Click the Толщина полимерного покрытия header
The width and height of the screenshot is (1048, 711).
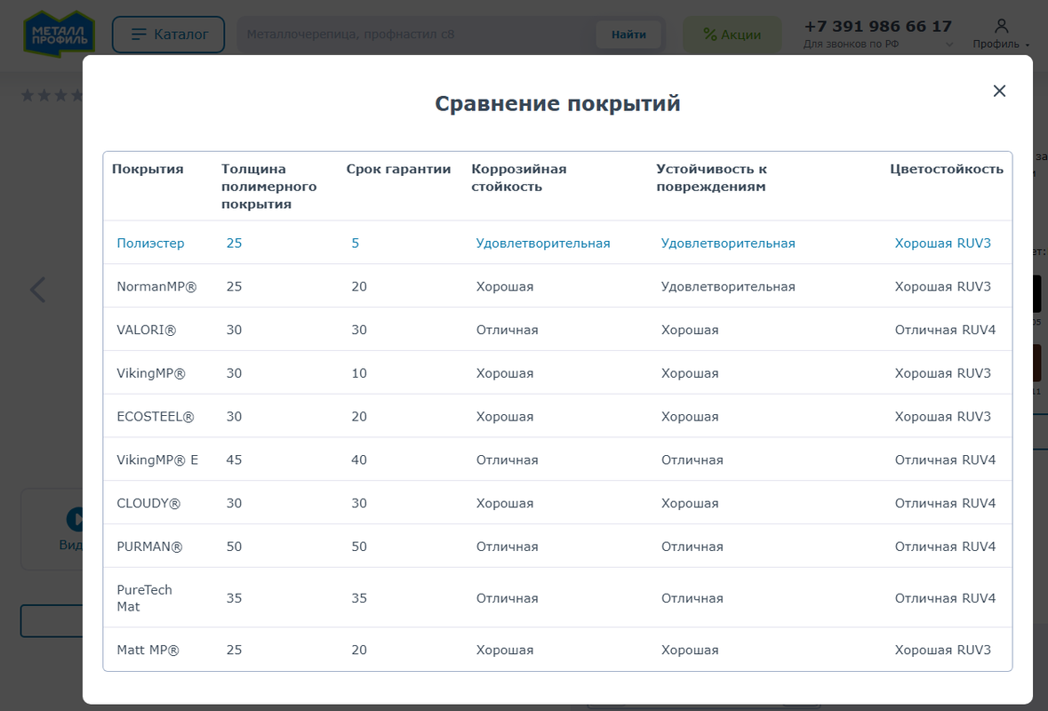tap(268, 187)
